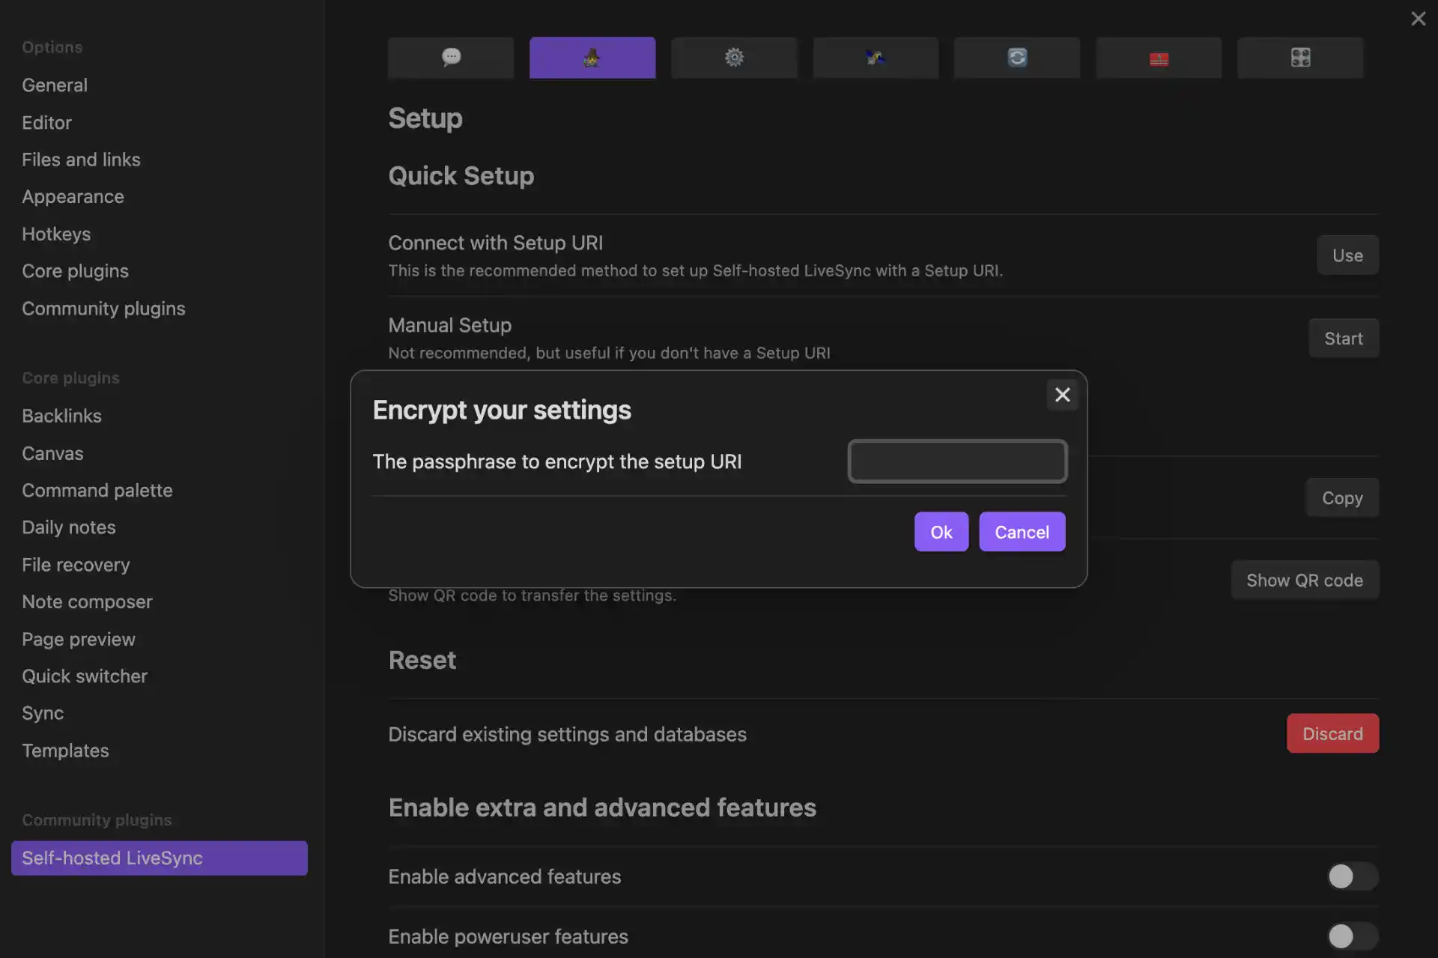Start the Manual Setup

1343,339
